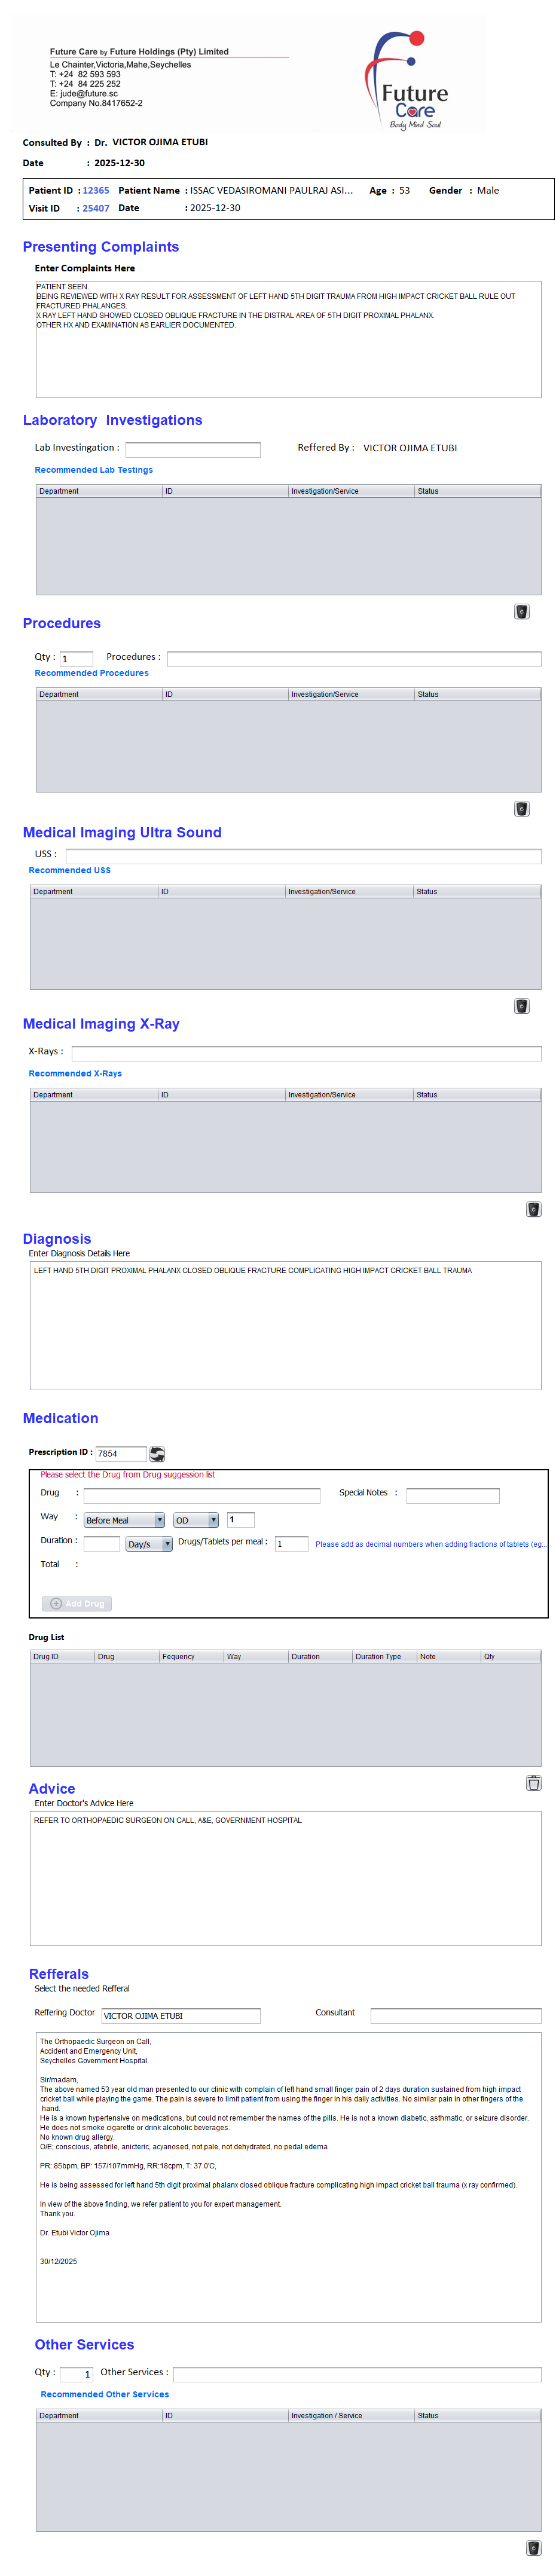This screenshot has height=2576, width=556.
Task: Focus the Drug name input field
Action: click(x=202, y=1496)
